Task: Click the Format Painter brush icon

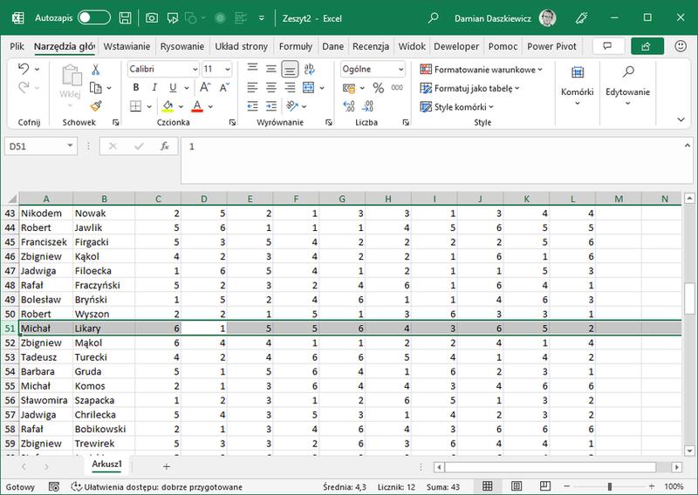Action: [x=95, y=105]
